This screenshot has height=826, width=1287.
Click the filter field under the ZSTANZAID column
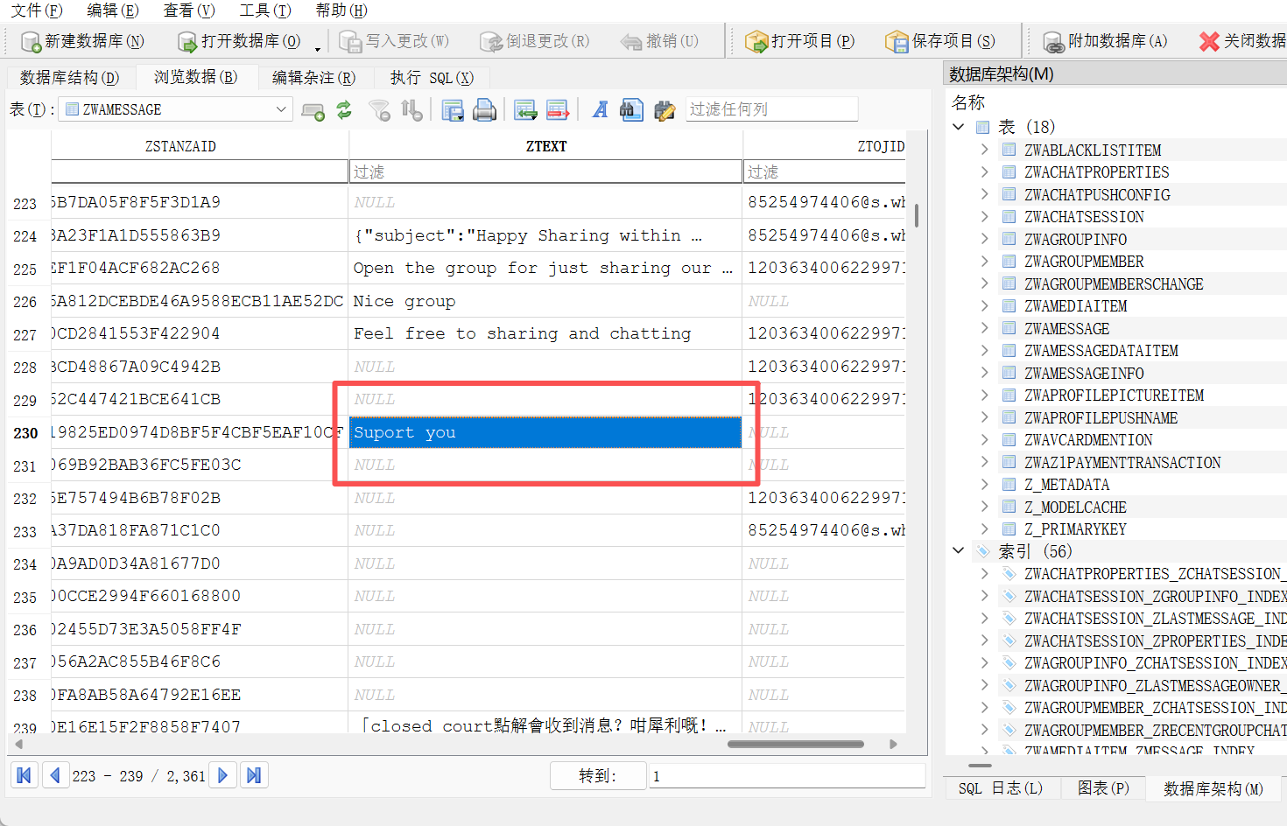(200, 171)
